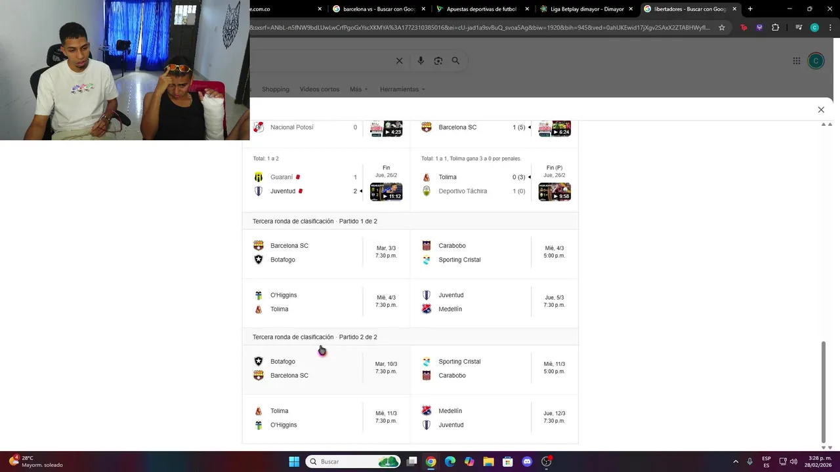Open Google Lens image search
This screenshot has width=840, height=472.
click(x=438, y=61)
